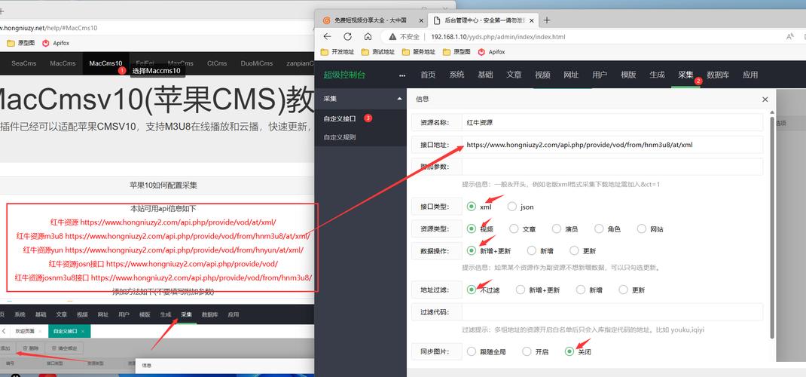Close the 信息 dialog with the X
806x377 pixels.
coord(765,100)
